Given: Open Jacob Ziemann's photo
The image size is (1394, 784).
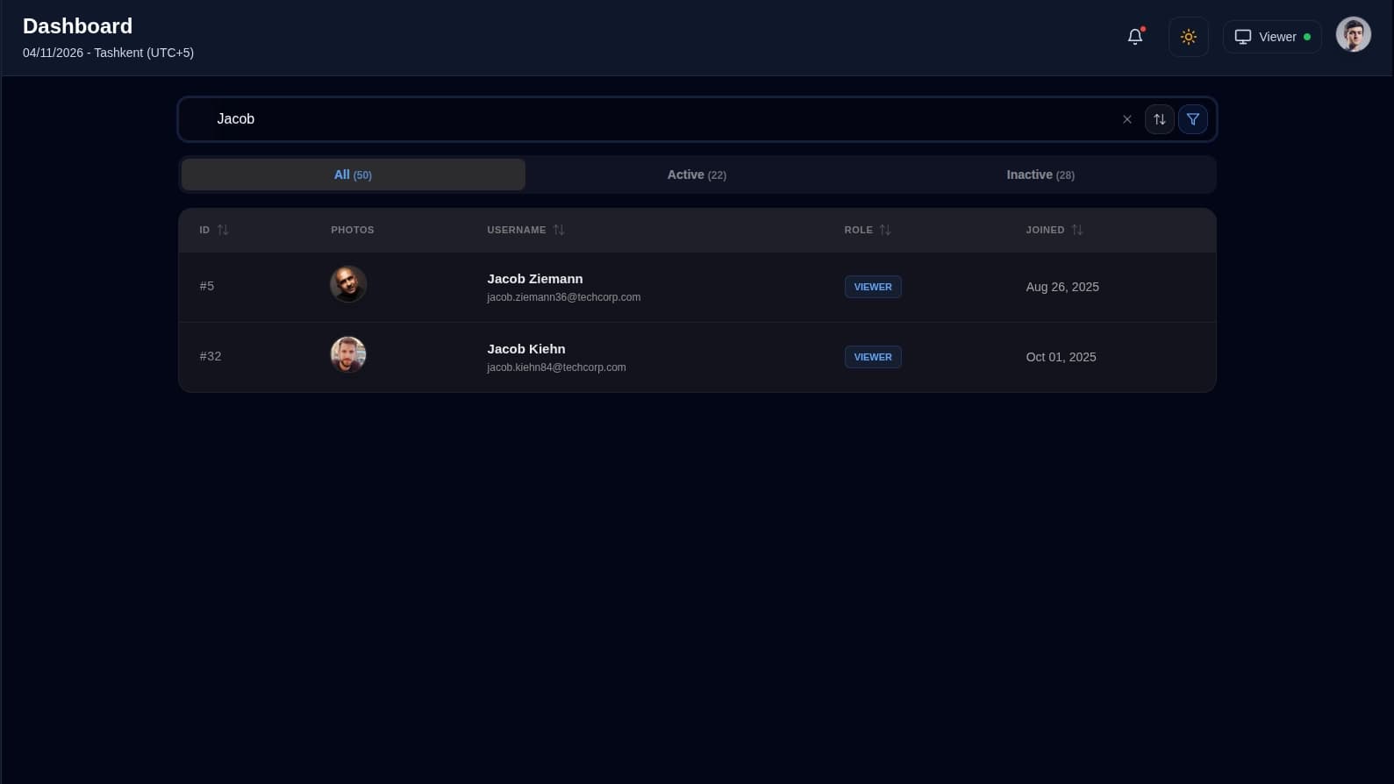Looking at the screenshot, I should tap(348, 285).
